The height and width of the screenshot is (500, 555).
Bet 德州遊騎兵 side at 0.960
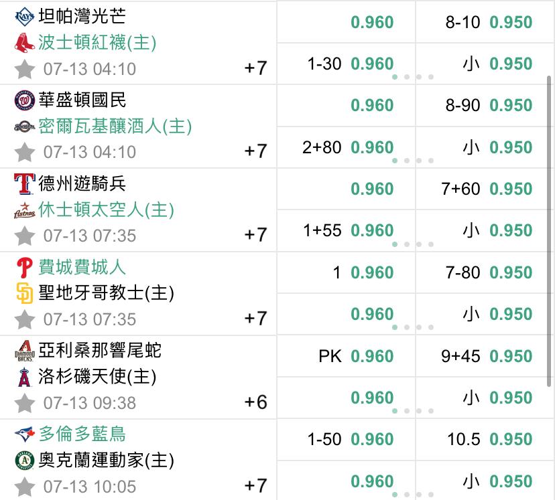(x=346, y=189)
